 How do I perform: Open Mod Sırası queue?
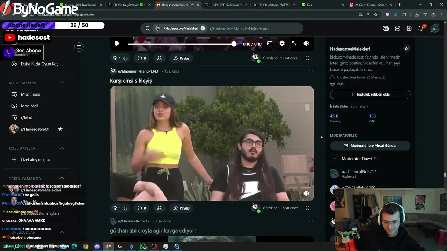pyautogui.click(x=30, y=94)
